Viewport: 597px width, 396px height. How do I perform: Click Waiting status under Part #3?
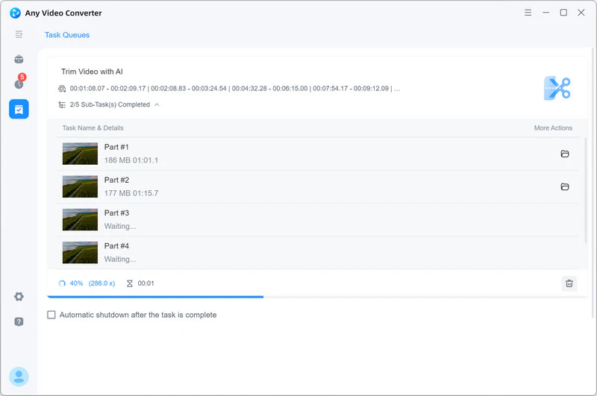[x=120, y=227]
